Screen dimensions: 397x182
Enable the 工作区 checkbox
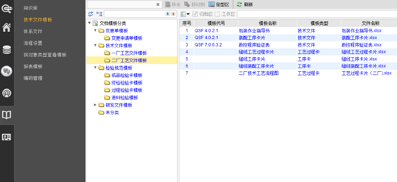point(217,14)
